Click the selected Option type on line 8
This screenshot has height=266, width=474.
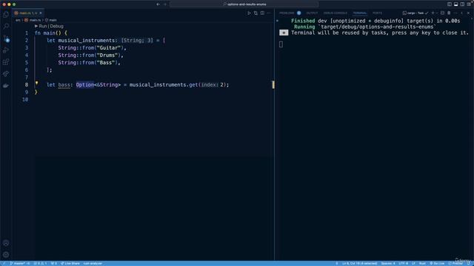85,85
